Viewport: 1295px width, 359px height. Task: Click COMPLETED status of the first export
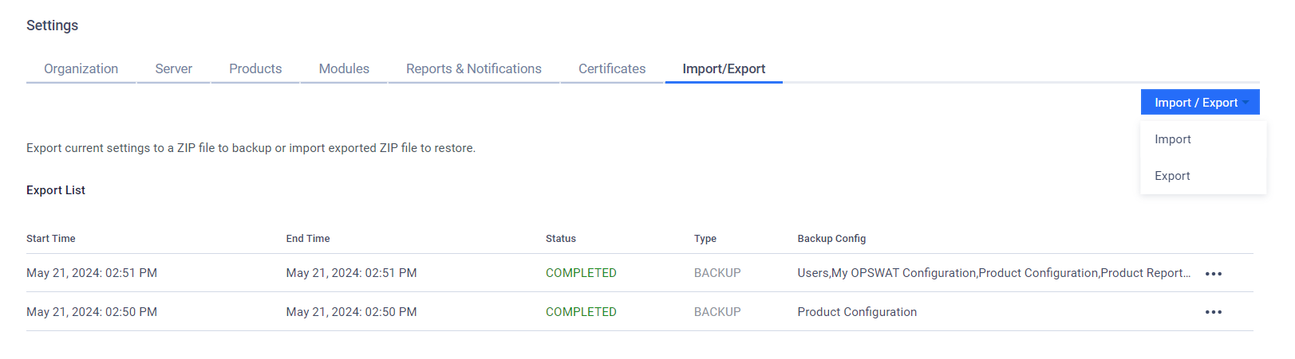[x=581, y=273]
